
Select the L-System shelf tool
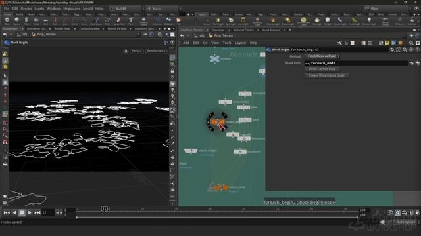click(x=158, y=21)
